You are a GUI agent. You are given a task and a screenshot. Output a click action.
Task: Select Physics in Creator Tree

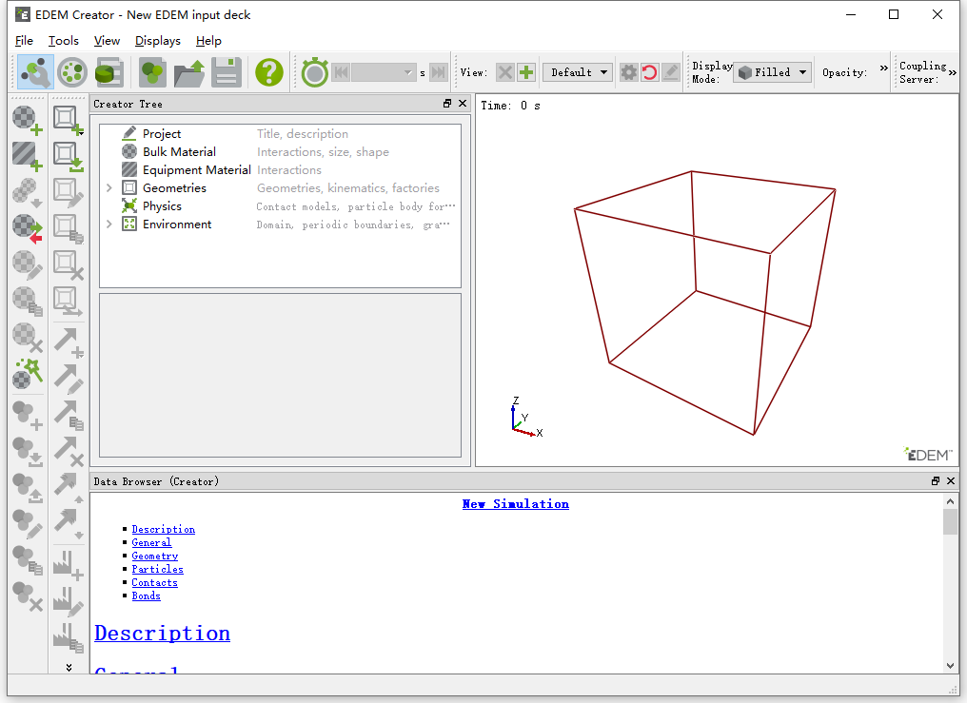162,206
